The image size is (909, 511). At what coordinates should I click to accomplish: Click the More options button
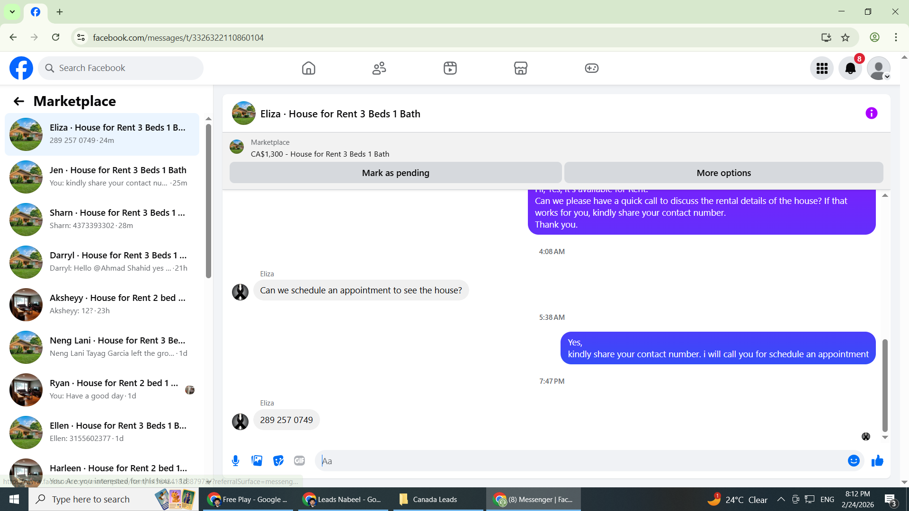[x=723, y=173]
